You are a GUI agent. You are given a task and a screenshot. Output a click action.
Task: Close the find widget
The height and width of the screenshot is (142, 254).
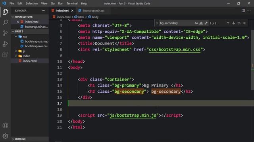pos(244,23)
